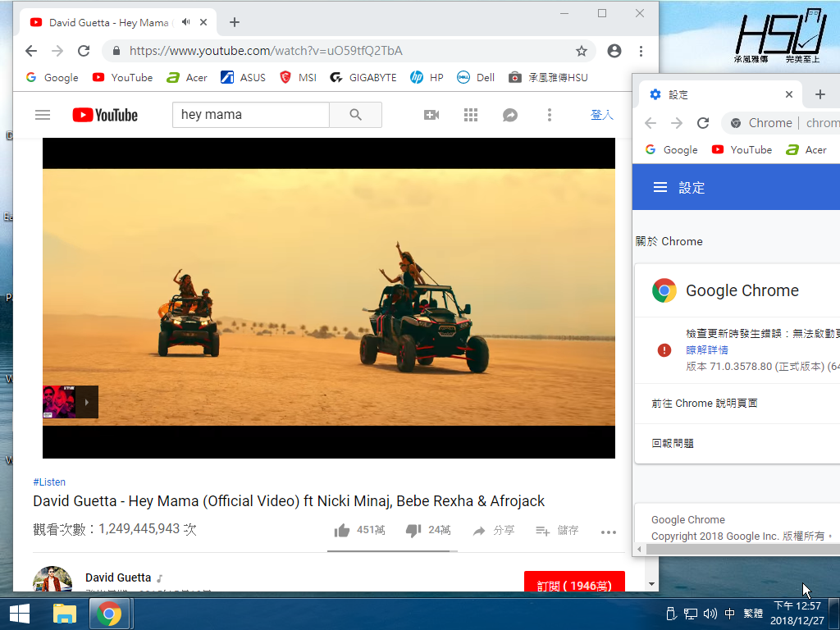This screenshot has height=630, width=840.
Task: Open the network tray icon
Action: pyautogui.click(x=691, y=614)
